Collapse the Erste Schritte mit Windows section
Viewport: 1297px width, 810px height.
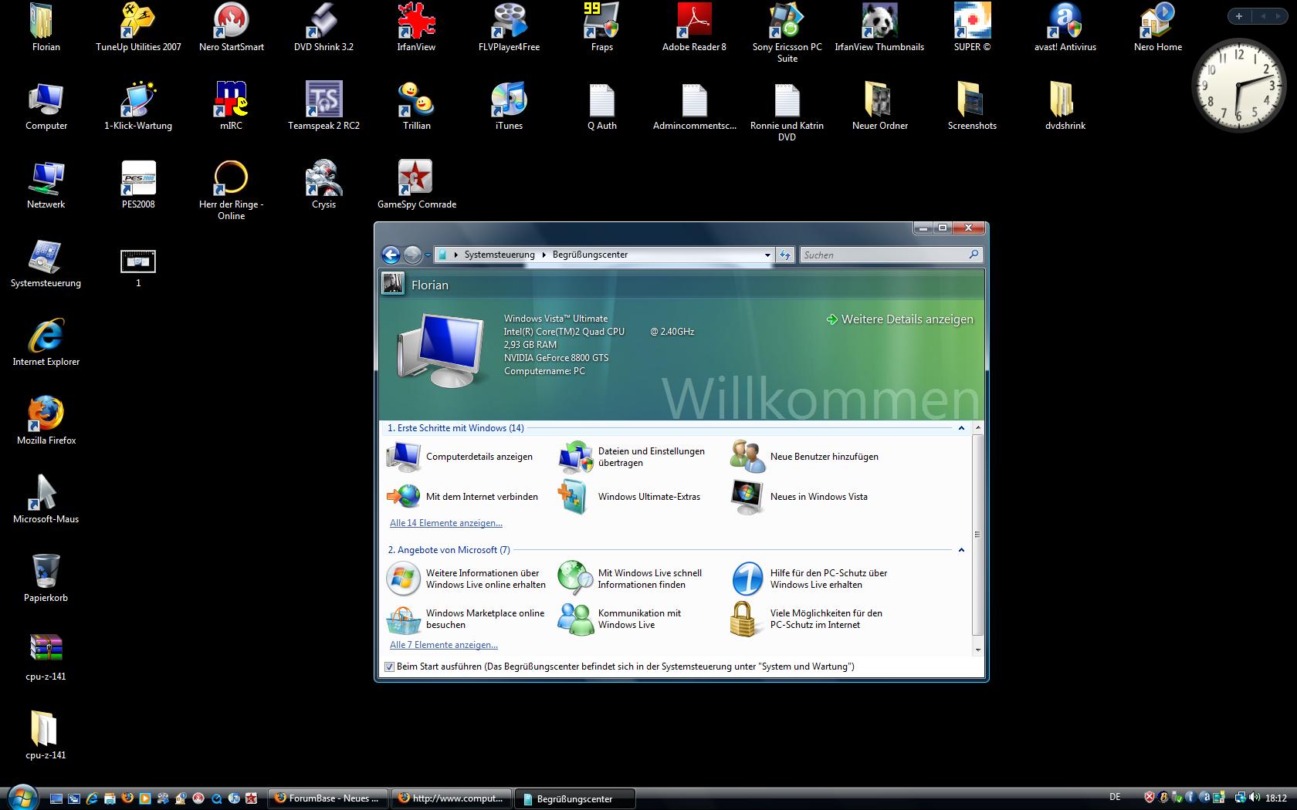[x=961, y=428]
